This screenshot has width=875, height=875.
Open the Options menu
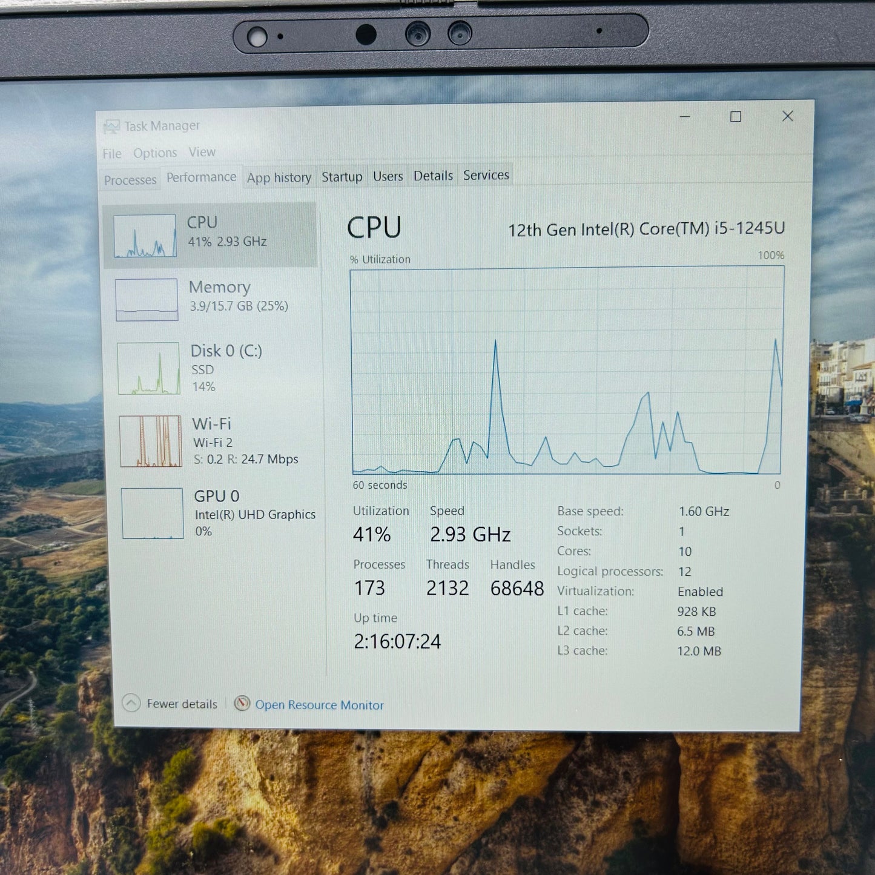point(155,153)
